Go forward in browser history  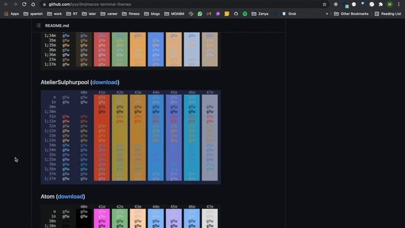(x=15, y=4)
